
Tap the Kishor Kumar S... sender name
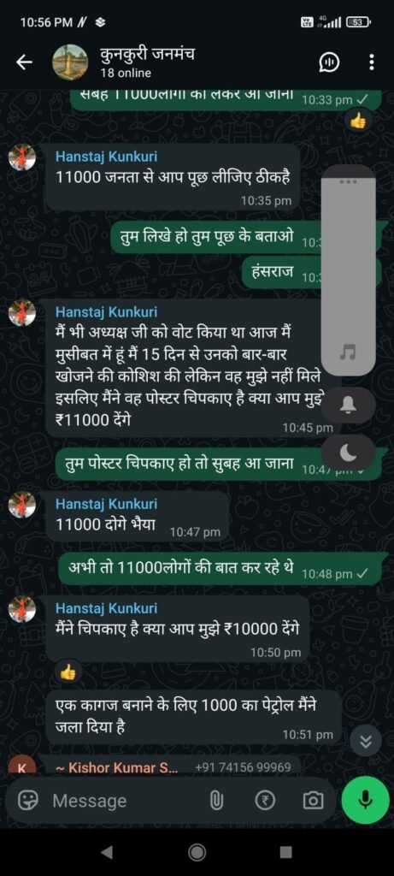pos(116,767)
